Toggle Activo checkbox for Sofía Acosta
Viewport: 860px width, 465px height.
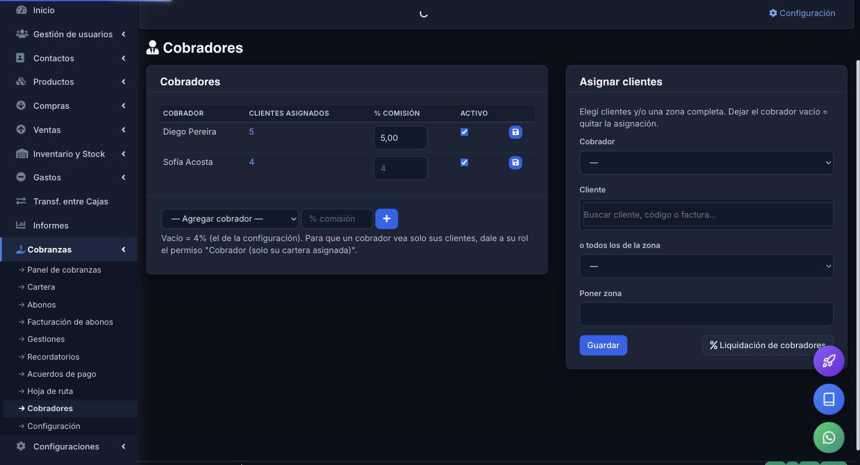pyautogui.click(x=464, y=162)
